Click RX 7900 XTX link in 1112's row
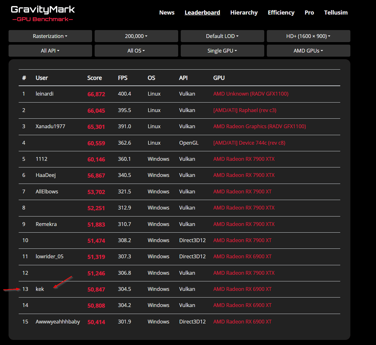This screenshot has height=345, width=376. tap(244, 159)
